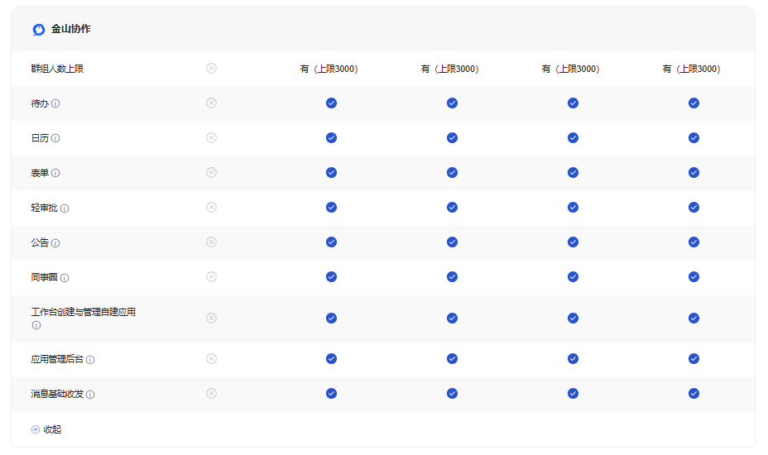This screenshot has width=768, height=455.
Task: Click the 公告 row label
Action: coord(40,242)
